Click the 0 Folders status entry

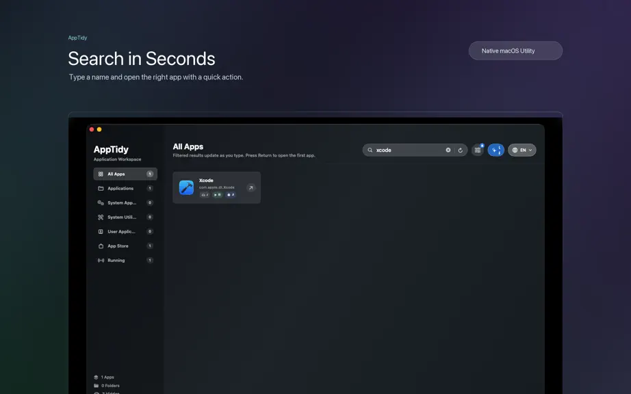[x=107, y=386]
